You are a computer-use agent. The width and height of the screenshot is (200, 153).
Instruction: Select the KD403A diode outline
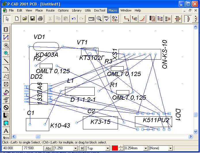click(x=46, y=46)
